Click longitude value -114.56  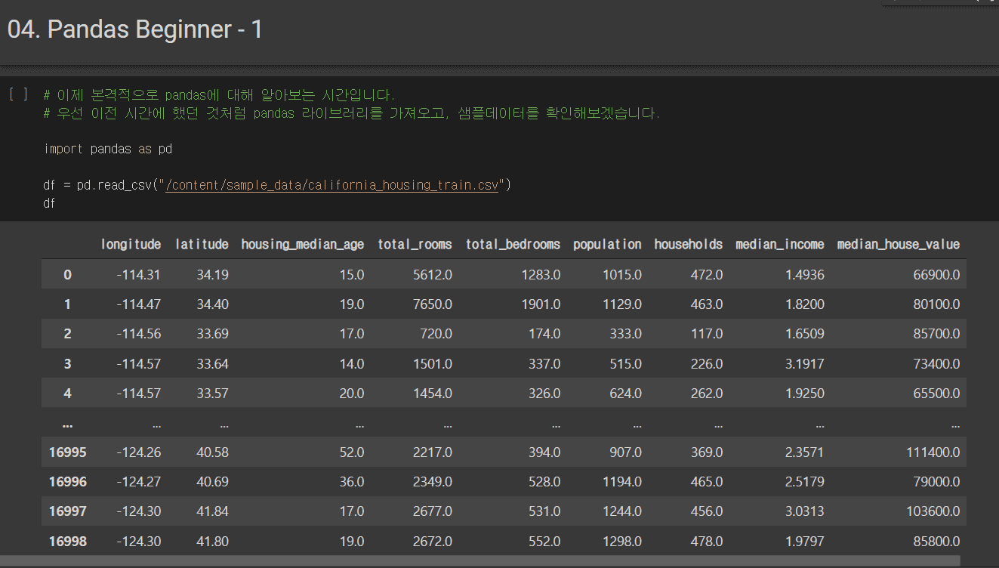(x=139, y=334)
